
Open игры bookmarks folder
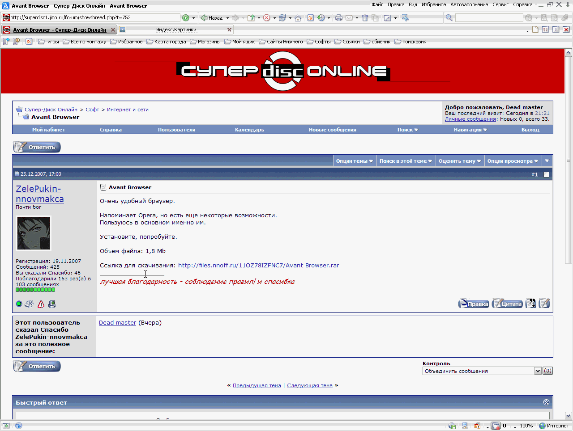pos(48,42)
